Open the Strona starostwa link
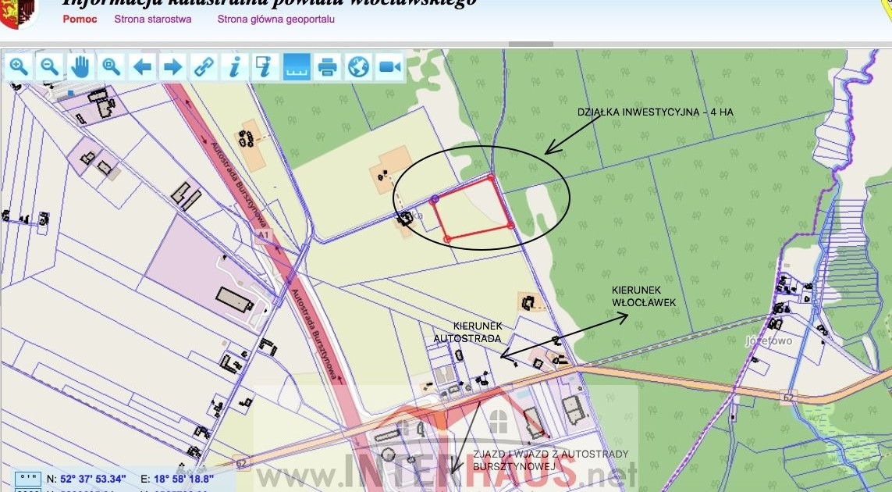The image size is (892, 492). [153, 20]
